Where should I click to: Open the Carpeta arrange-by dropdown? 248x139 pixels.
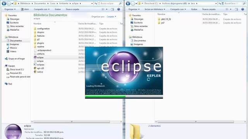coord(111,17)
